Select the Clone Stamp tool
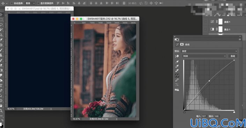This screenshot has height=128, width=246. pyautogui.click(x=1, y=55)
